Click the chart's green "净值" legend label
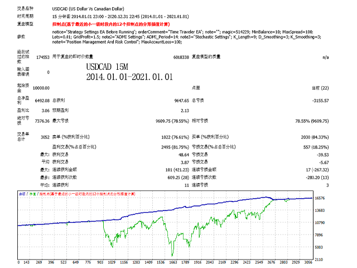 [x=32, y=194]
